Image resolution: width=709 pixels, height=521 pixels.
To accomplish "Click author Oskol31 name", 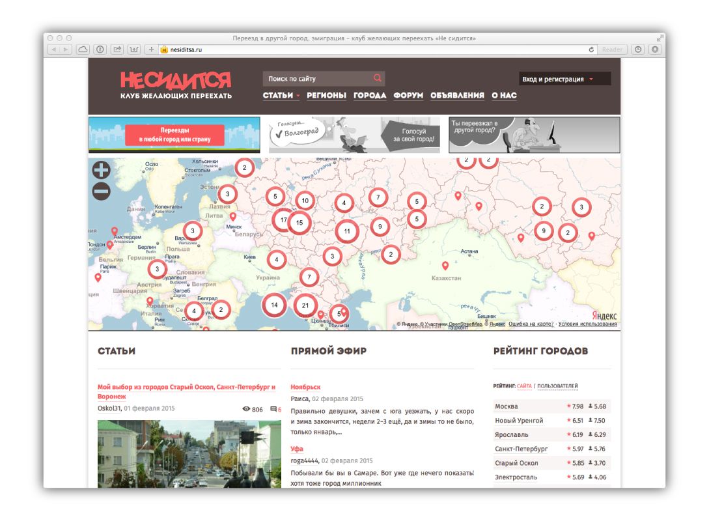I will click(109, 408).
